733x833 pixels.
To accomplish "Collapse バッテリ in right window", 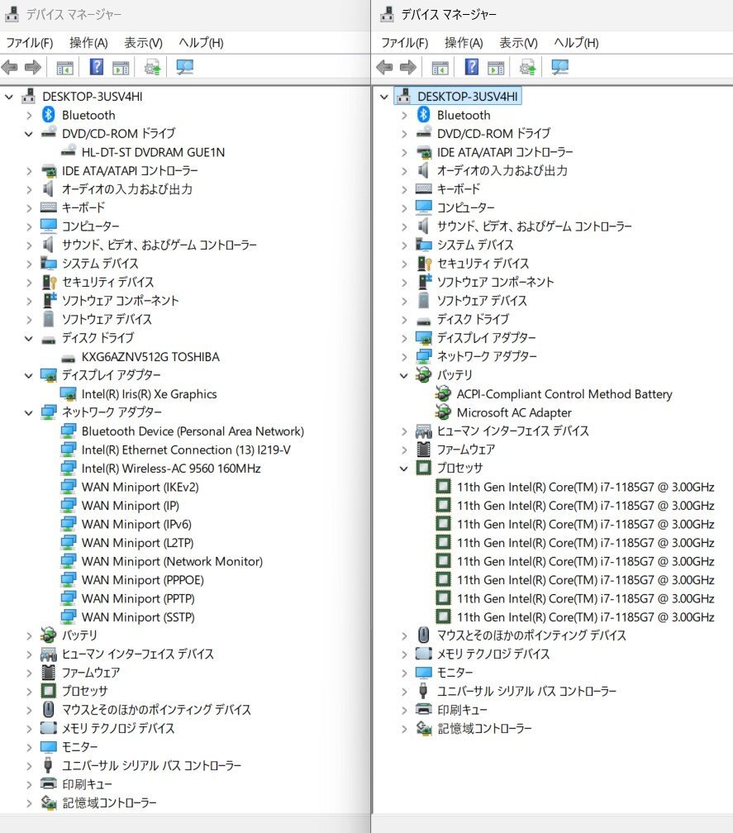I will pos(403,375).
